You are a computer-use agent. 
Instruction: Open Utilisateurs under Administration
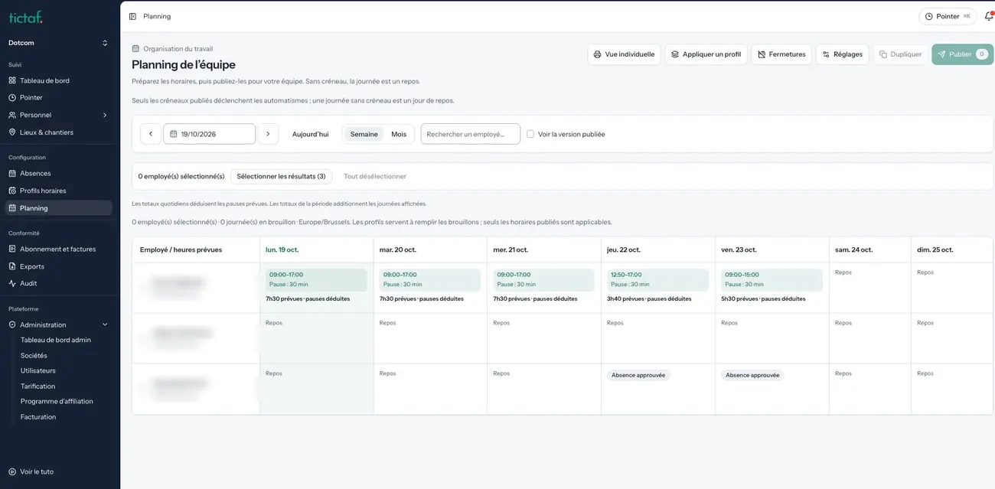tap(38, 370)
